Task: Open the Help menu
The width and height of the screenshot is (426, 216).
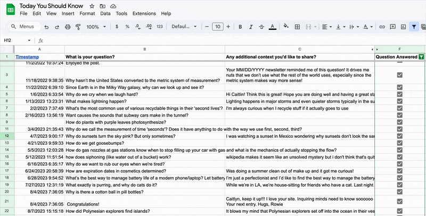Action: tap(166, 13)
